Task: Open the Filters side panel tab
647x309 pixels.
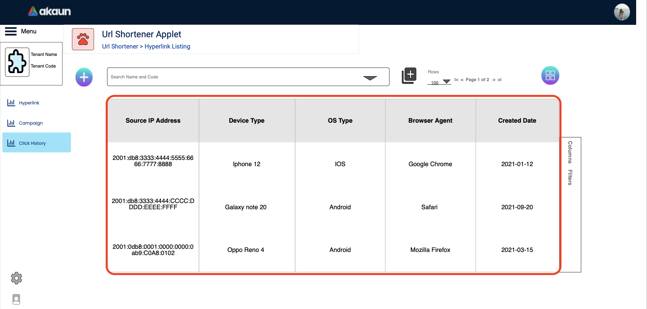Action: (x=570, y=177)
